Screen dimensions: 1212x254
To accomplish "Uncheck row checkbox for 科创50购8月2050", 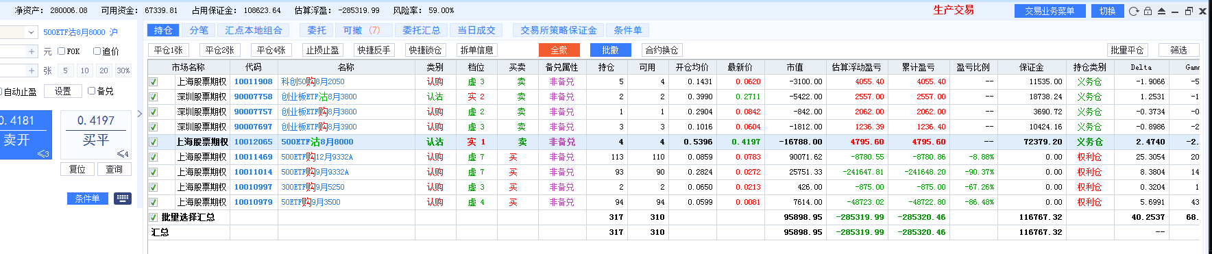I will pos(154,81).
